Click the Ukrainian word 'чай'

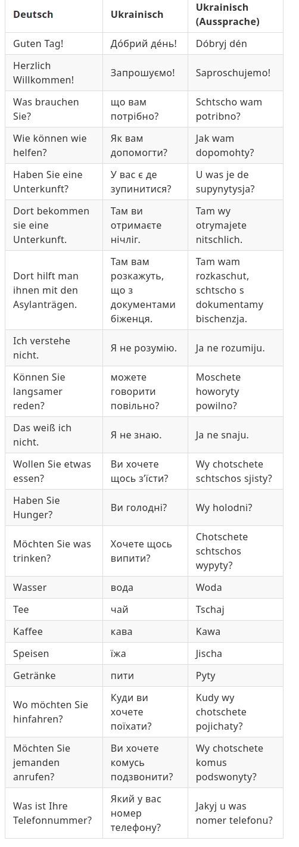click(x=120, y=609)
